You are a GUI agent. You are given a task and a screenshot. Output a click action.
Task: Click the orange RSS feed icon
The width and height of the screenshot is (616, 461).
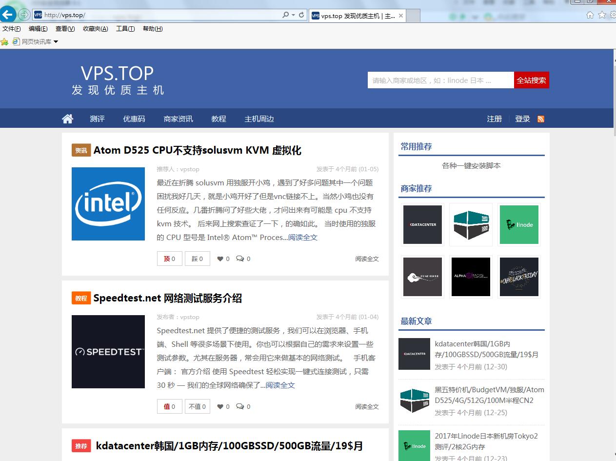click(x=541, y=119)
